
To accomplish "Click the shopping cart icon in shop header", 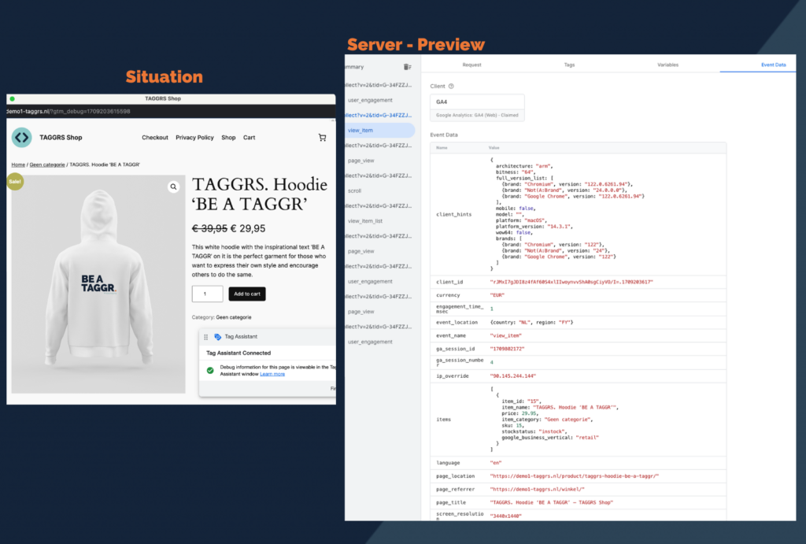I will coord(322,137).
